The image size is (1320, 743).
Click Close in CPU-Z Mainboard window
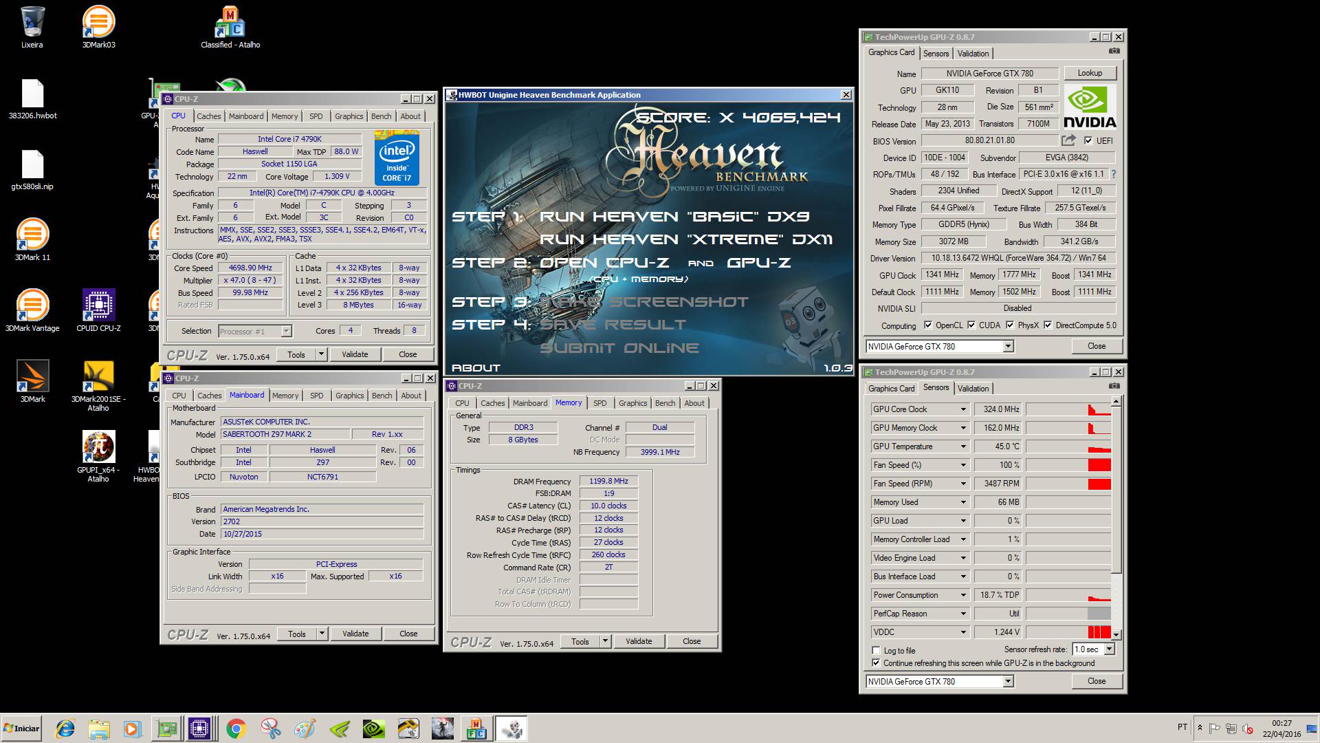point(408,634)
